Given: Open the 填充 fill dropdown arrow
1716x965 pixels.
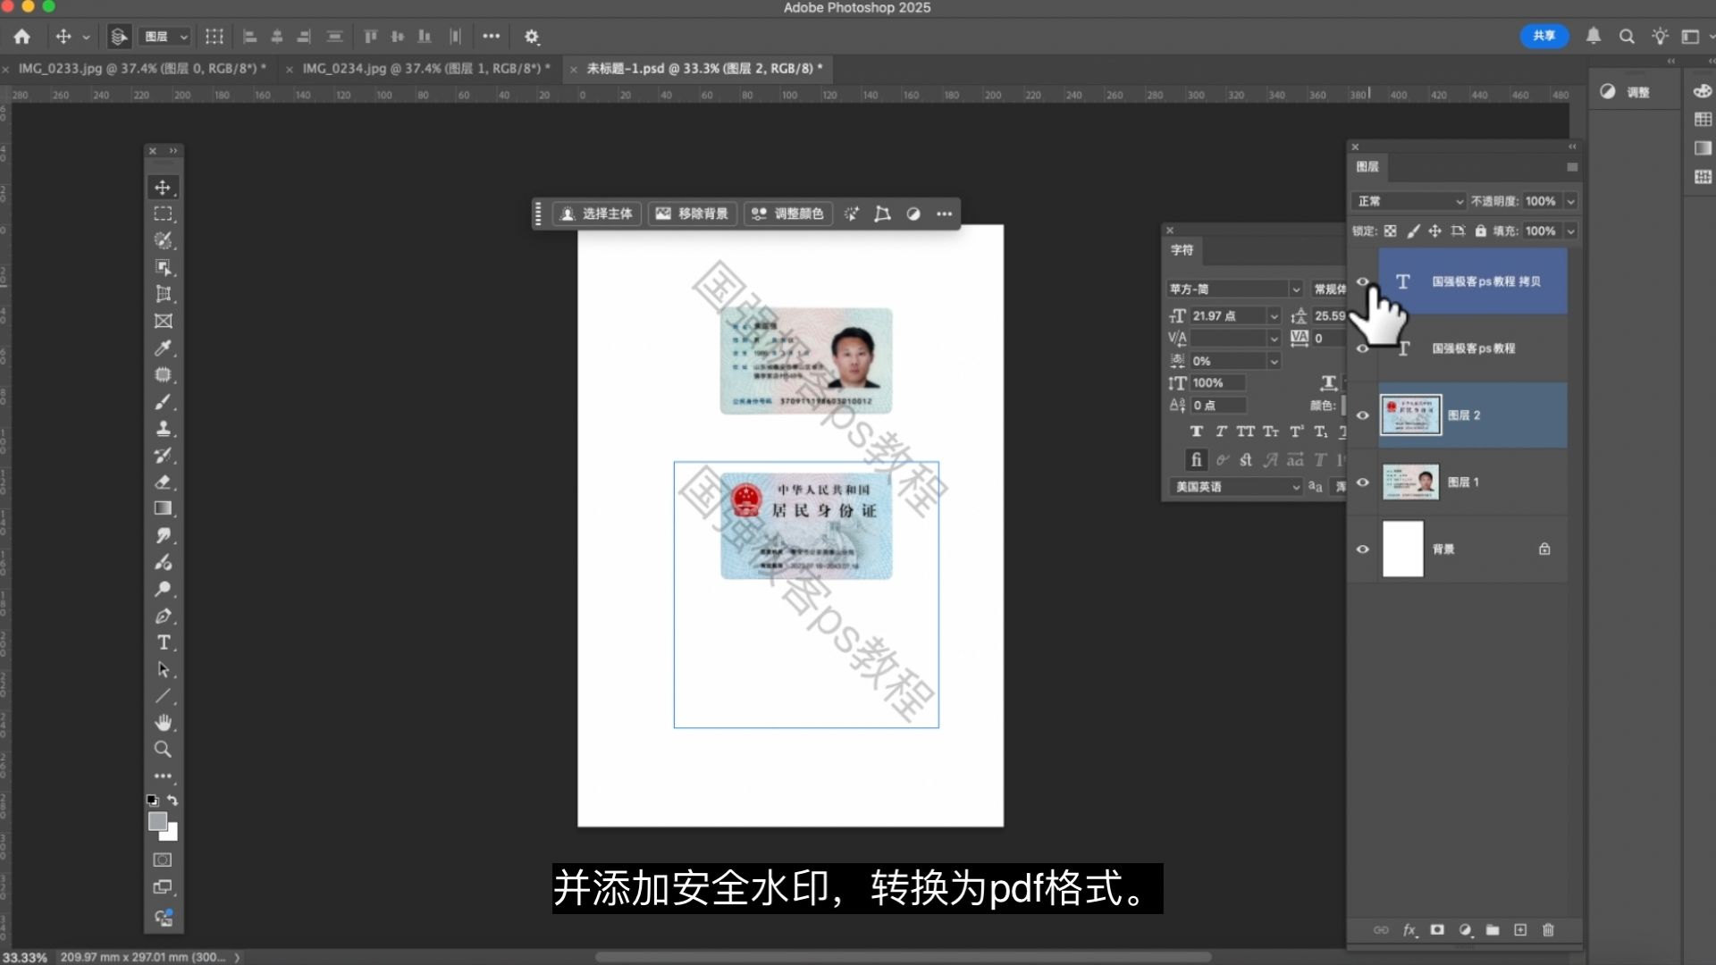Looking at the screenshot, I should pos(1570,231).
